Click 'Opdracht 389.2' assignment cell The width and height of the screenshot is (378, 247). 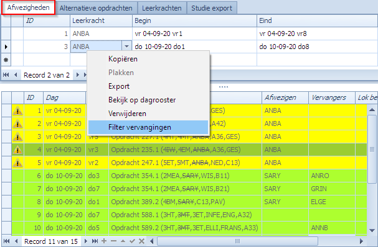(185, 202)
